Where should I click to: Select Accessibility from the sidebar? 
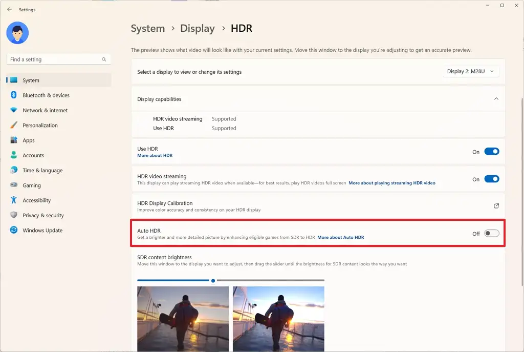point(42,200)
